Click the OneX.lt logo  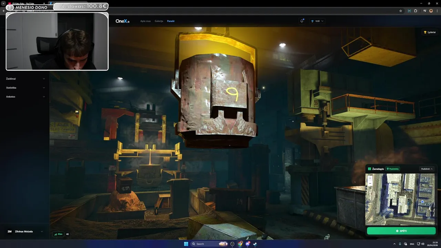click(122, 21)
